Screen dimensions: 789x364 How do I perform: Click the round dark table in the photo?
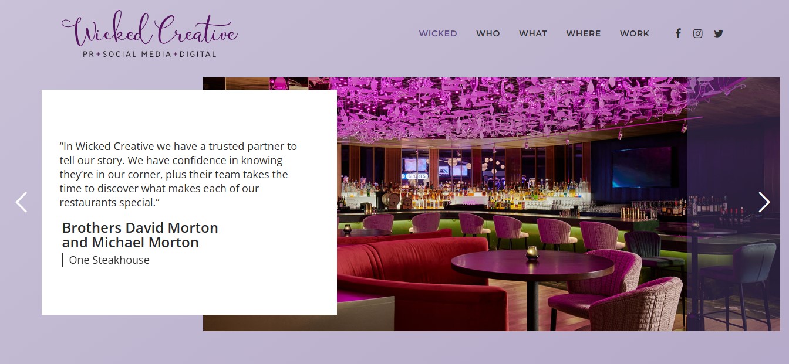pyautogui.click(x=532, y=268)
